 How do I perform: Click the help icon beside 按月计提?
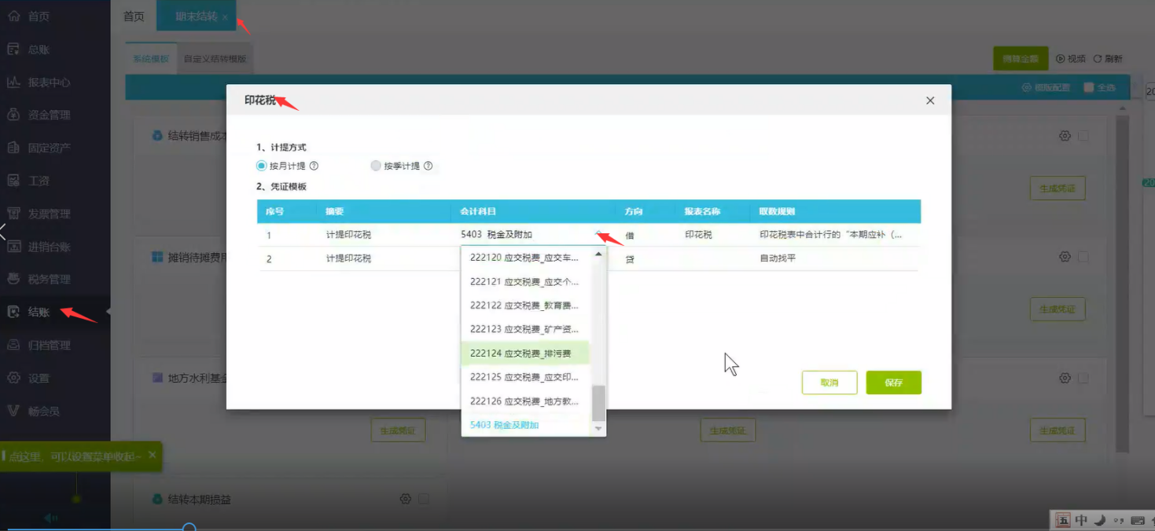pyautogui.click(x=314, y=167)
